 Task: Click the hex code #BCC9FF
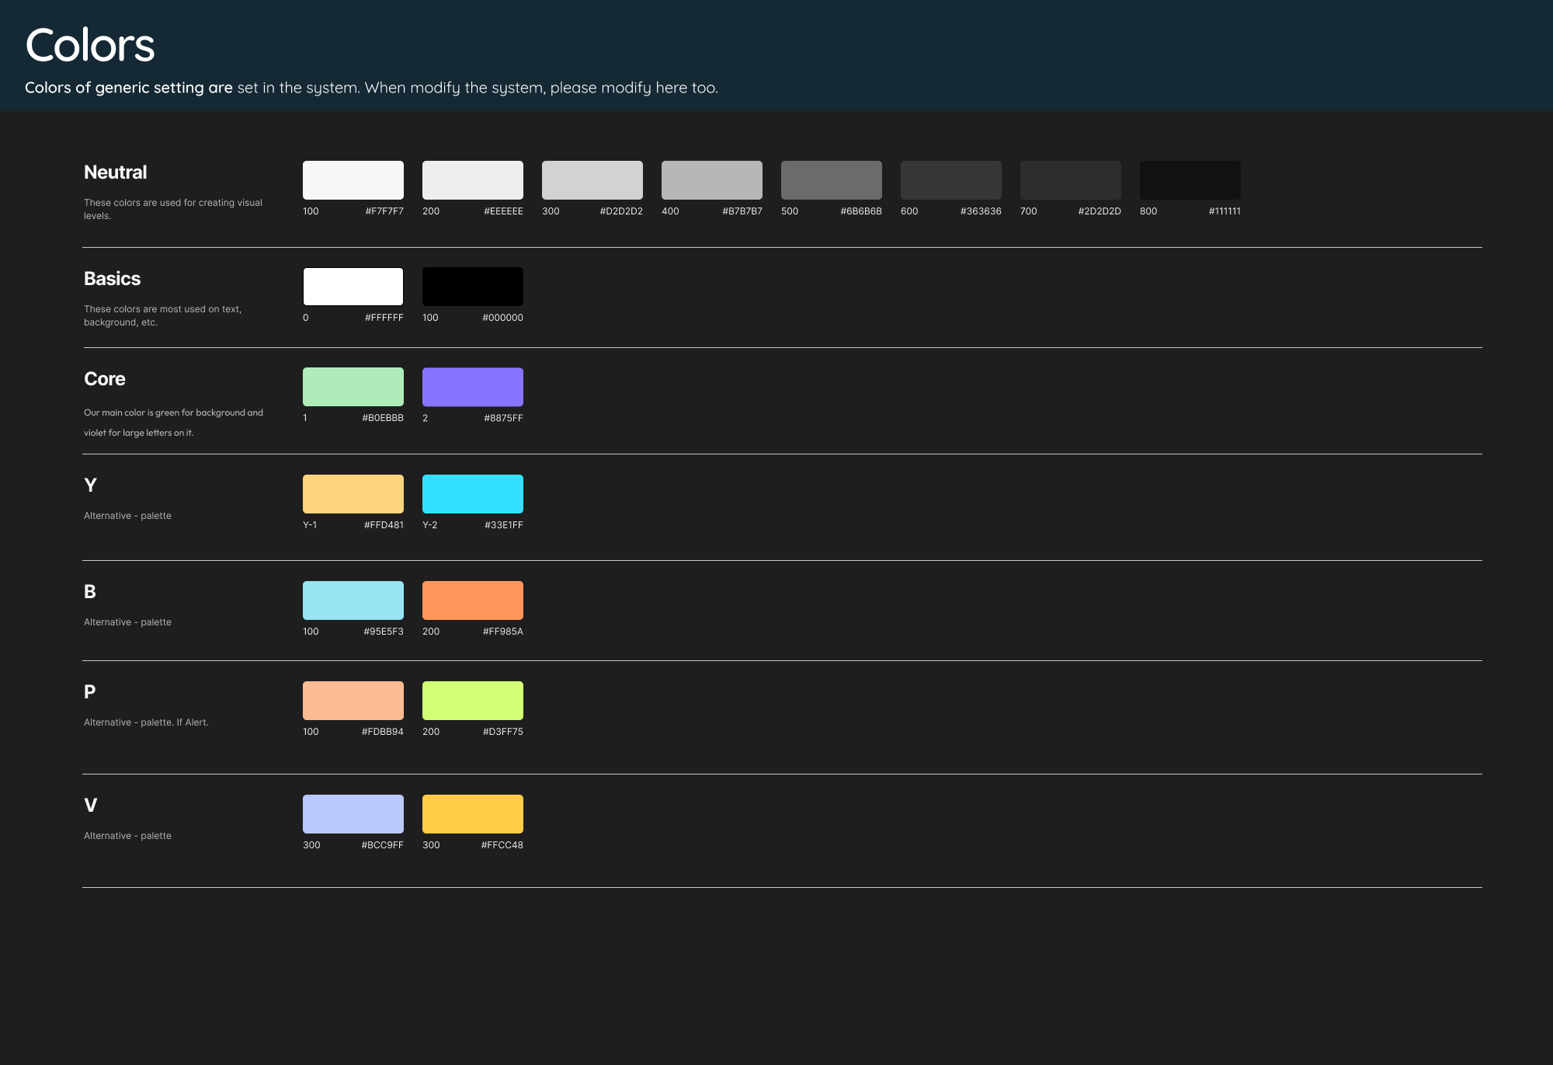pyautogui.click(x=383, y=845)
